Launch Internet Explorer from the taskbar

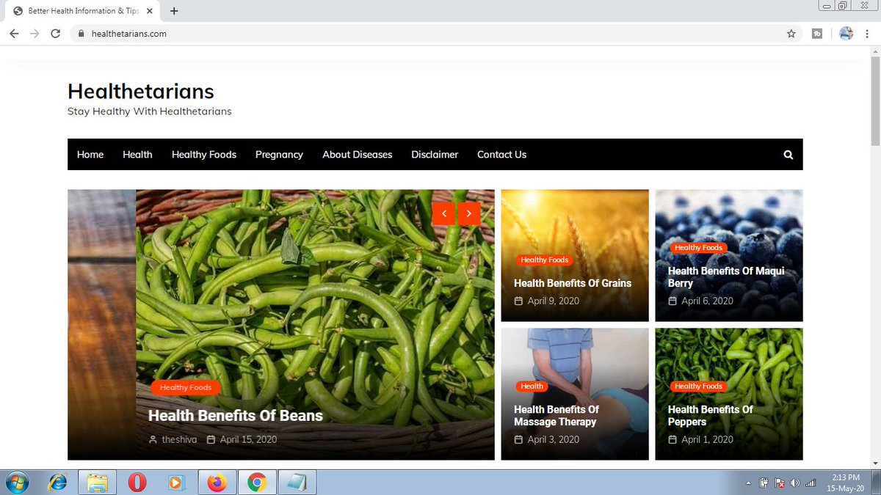[57, 483]
